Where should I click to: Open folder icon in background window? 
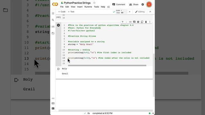tap(5, 10)
